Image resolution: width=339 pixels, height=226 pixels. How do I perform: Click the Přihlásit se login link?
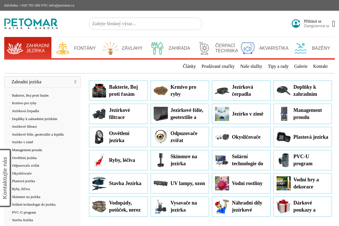coord(312,21)
